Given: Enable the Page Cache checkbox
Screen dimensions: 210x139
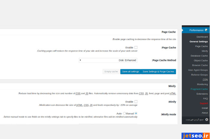Looking at the screenshot, I should (x=136, y=48).
